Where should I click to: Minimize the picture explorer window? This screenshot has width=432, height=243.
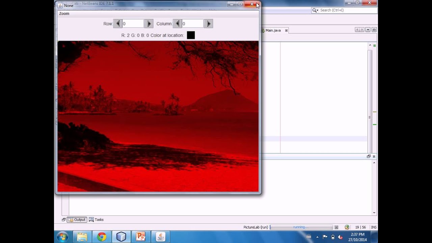pos(232,4)
